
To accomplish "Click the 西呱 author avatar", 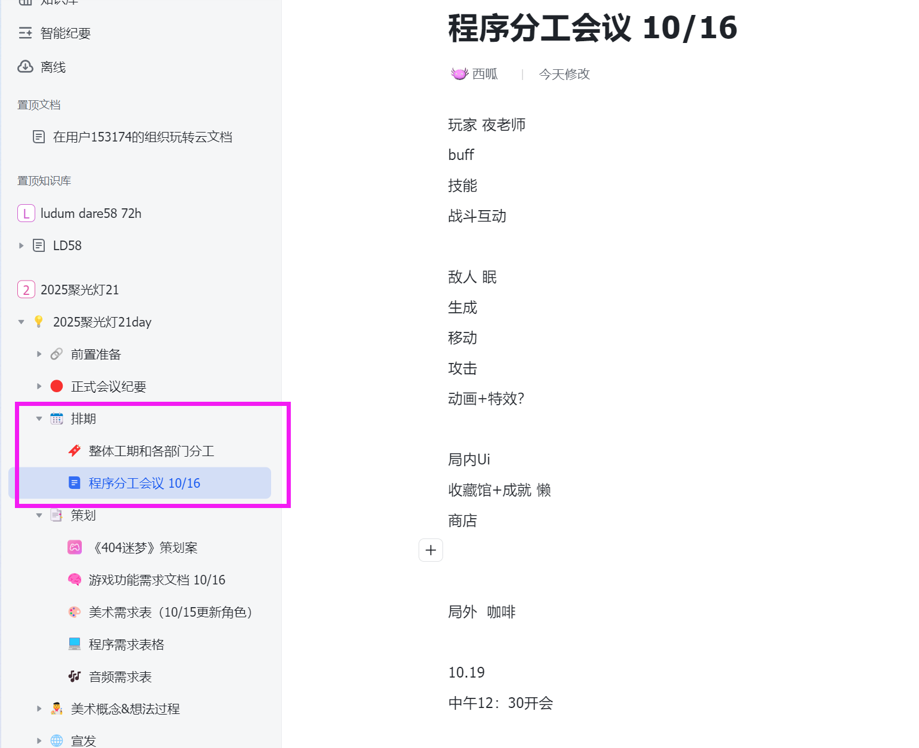I will (459, 74).
